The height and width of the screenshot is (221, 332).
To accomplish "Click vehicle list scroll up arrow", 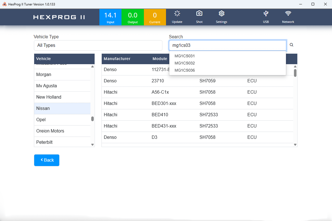I will pyautogui.click(x=92, y=67).
